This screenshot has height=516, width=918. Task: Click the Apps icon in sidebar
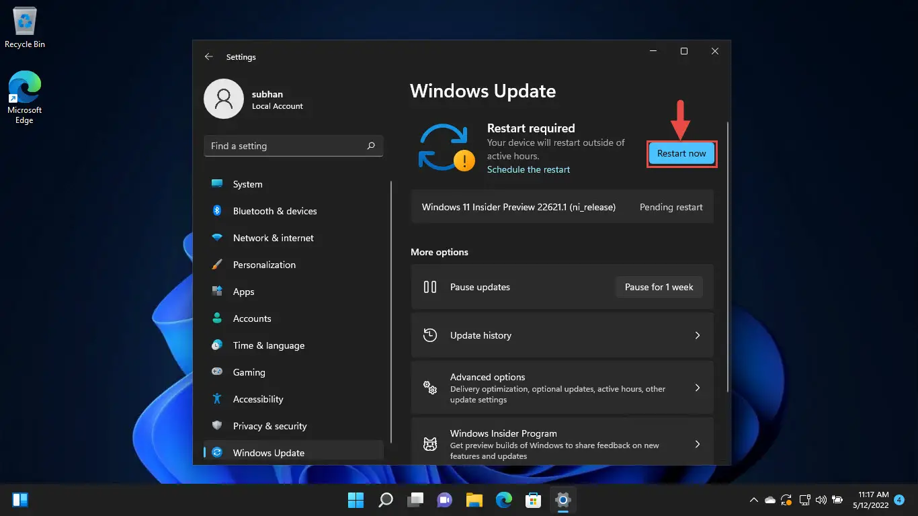pyautogui.click(x=217, y=292)
